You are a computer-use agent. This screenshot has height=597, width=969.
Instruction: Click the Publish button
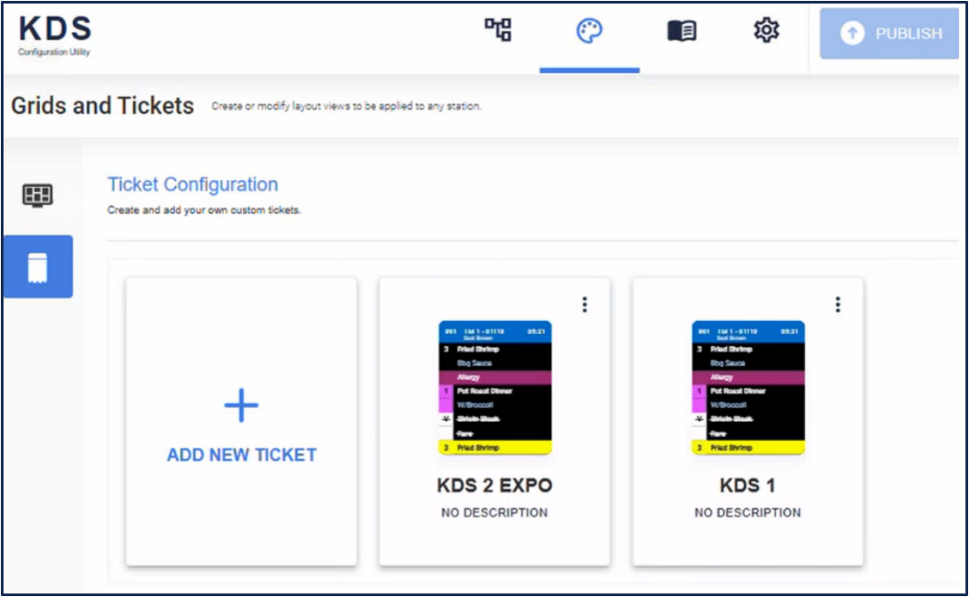coord(889,34)
